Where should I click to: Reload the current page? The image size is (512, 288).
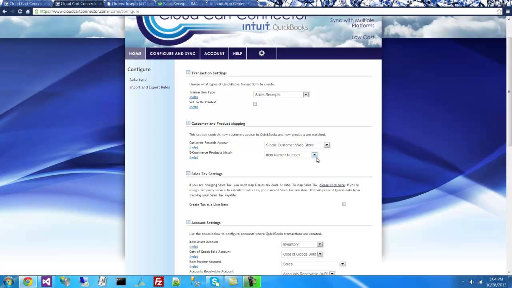pyautogui.click(x=20, y=11)
